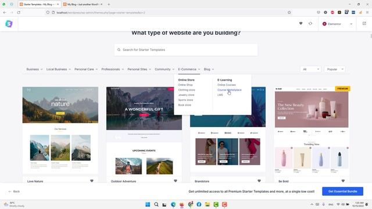Open the weather widget on taskbar
372x209 pixels.
pos(14,204)
